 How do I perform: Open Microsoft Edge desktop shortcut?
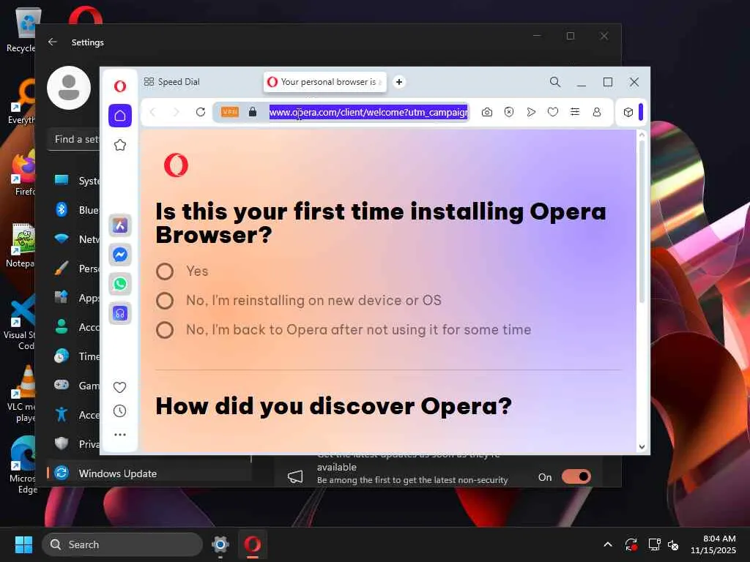[x=21, y=465]
